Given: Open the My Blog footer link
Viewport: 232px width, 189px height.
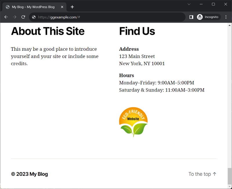Looking at the screenshot, I should click(x=39, y=174).
